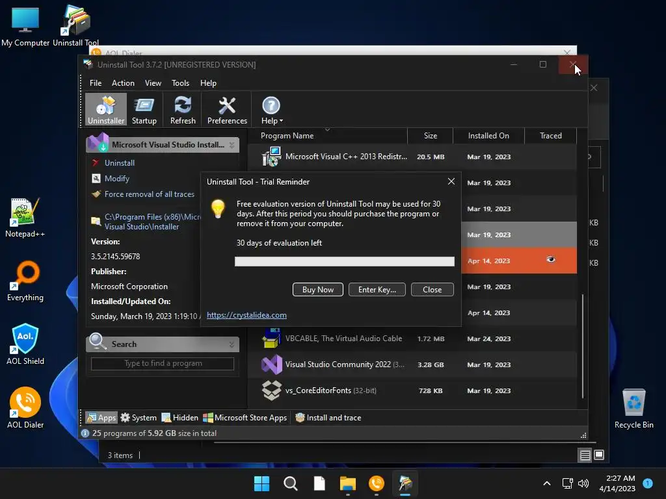
Task: Open the Recycle Bin desktop icon
Action: (633, 409)
